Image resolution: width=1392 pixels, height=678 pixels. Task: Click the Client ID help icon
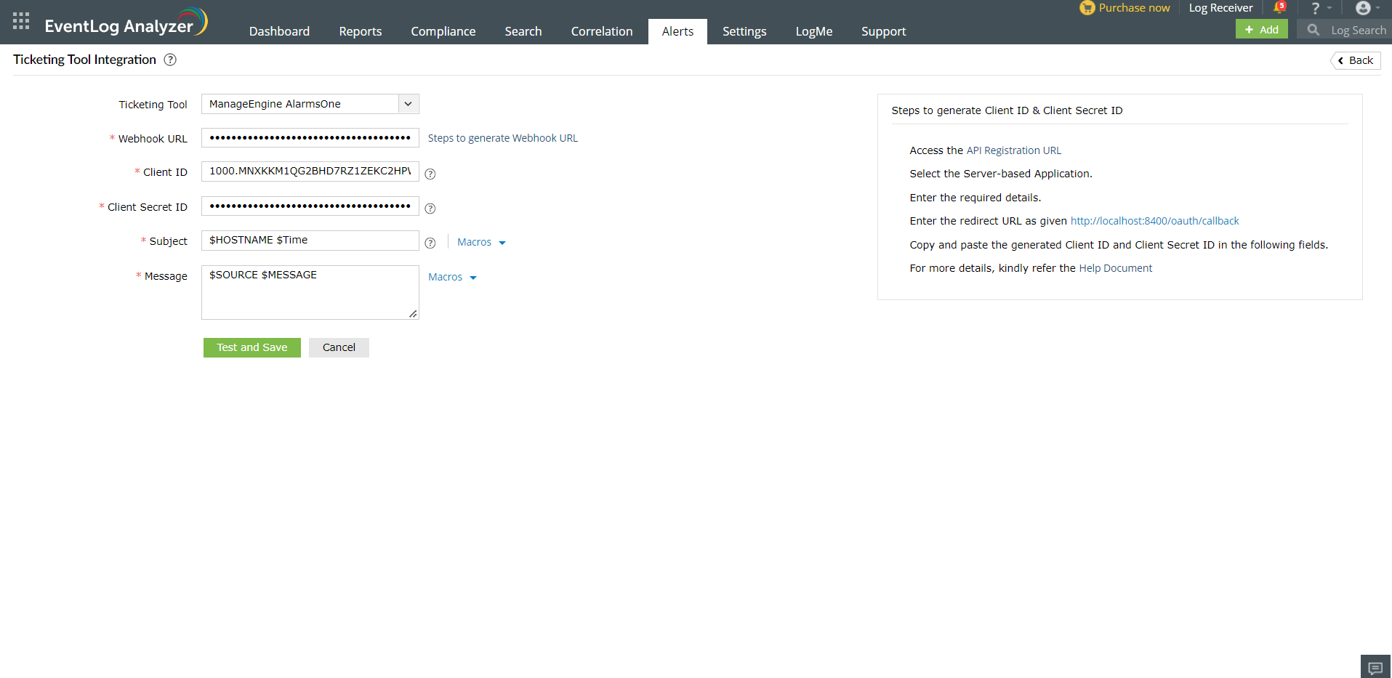430,174
